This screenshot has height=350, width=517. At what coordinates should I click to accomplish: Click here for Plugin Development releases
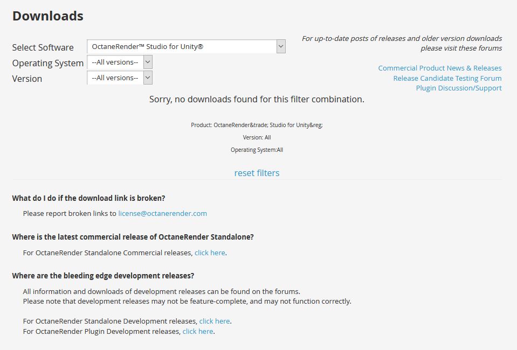(x=198, y=331)
